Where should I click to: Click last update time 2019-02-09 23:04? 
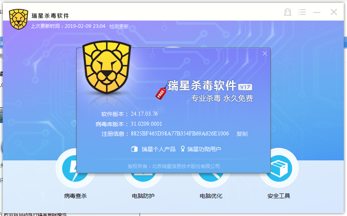85,26
